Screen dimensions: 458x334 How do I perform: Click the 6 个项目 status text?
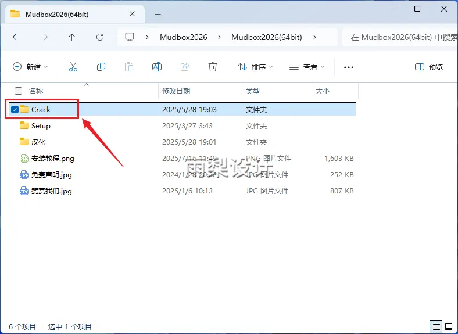(22, 326)
